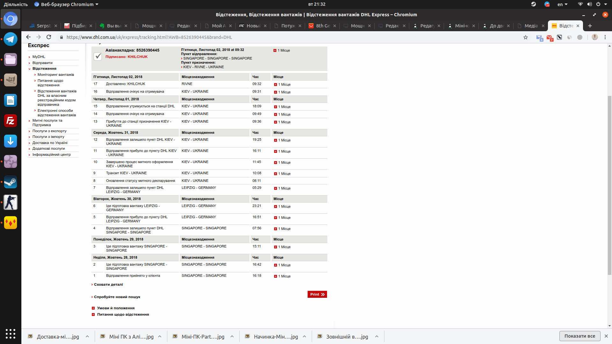Switch to the Підбир tab
The width and height of the screenshot is (612, 344).
click(79, 26)
